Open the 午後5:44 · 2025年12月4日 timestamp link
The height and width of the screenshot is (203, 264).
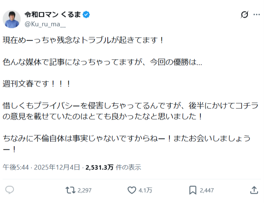click(41, 167)
